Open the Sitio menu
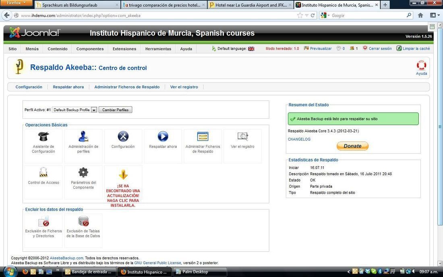 click(12, 49)
